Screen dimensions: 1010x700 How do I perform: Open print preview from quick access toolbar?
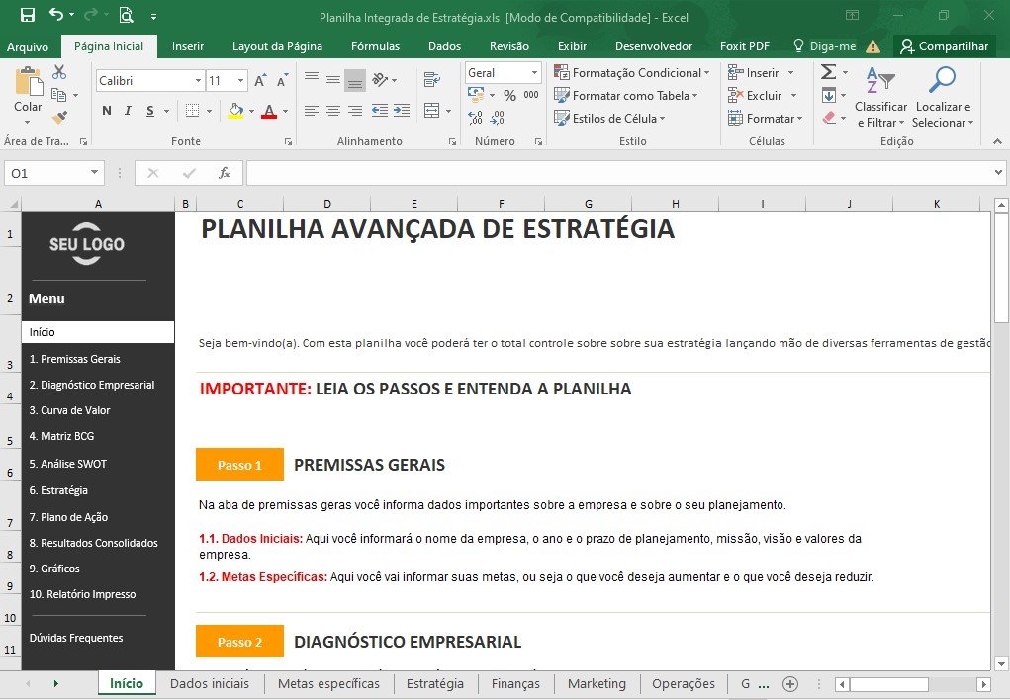click(x=127, y=15)
